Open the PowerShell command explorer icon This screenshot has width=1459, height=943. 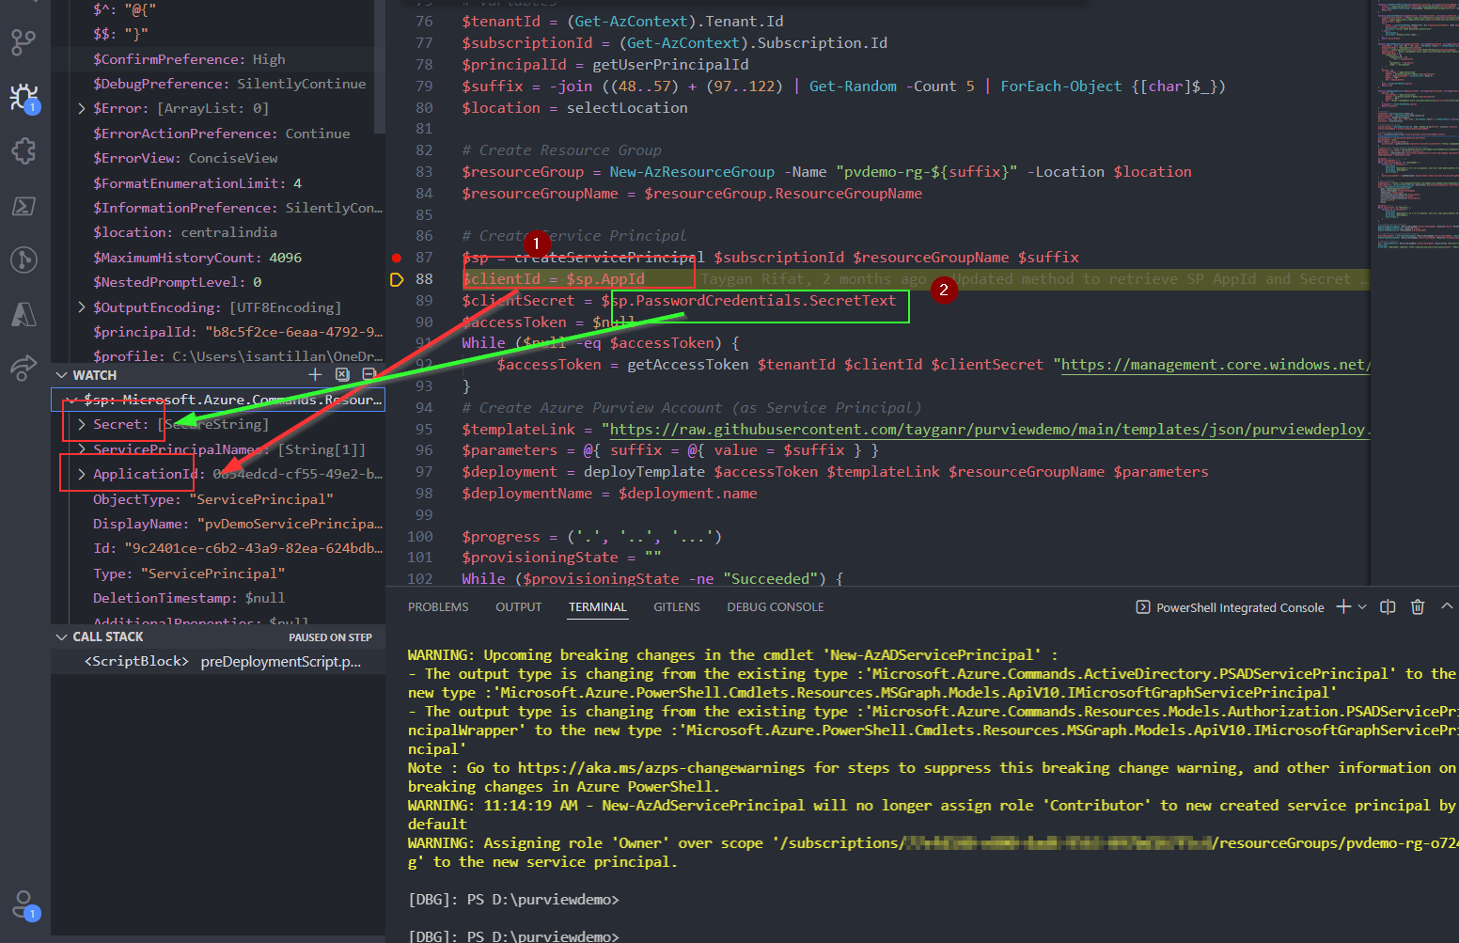point(24,206)
